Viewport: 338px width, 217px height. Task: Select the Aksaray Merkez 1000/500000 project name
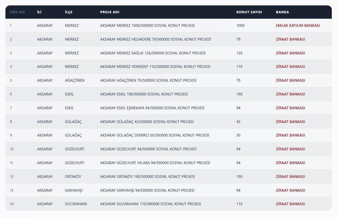(x=147, y=26)
